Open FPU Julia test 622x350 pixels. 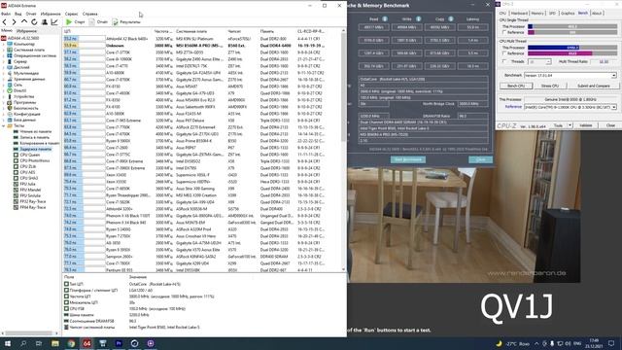(x=28, y=184)
